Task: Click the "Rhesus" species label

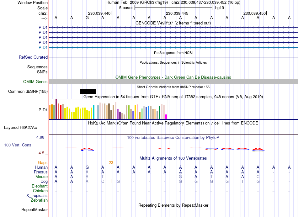Action: point(41,172)
